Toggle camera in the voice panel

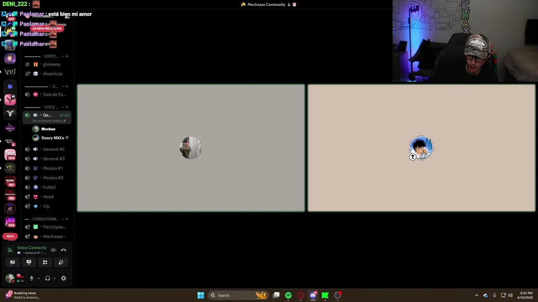click(x=13, y=262)
